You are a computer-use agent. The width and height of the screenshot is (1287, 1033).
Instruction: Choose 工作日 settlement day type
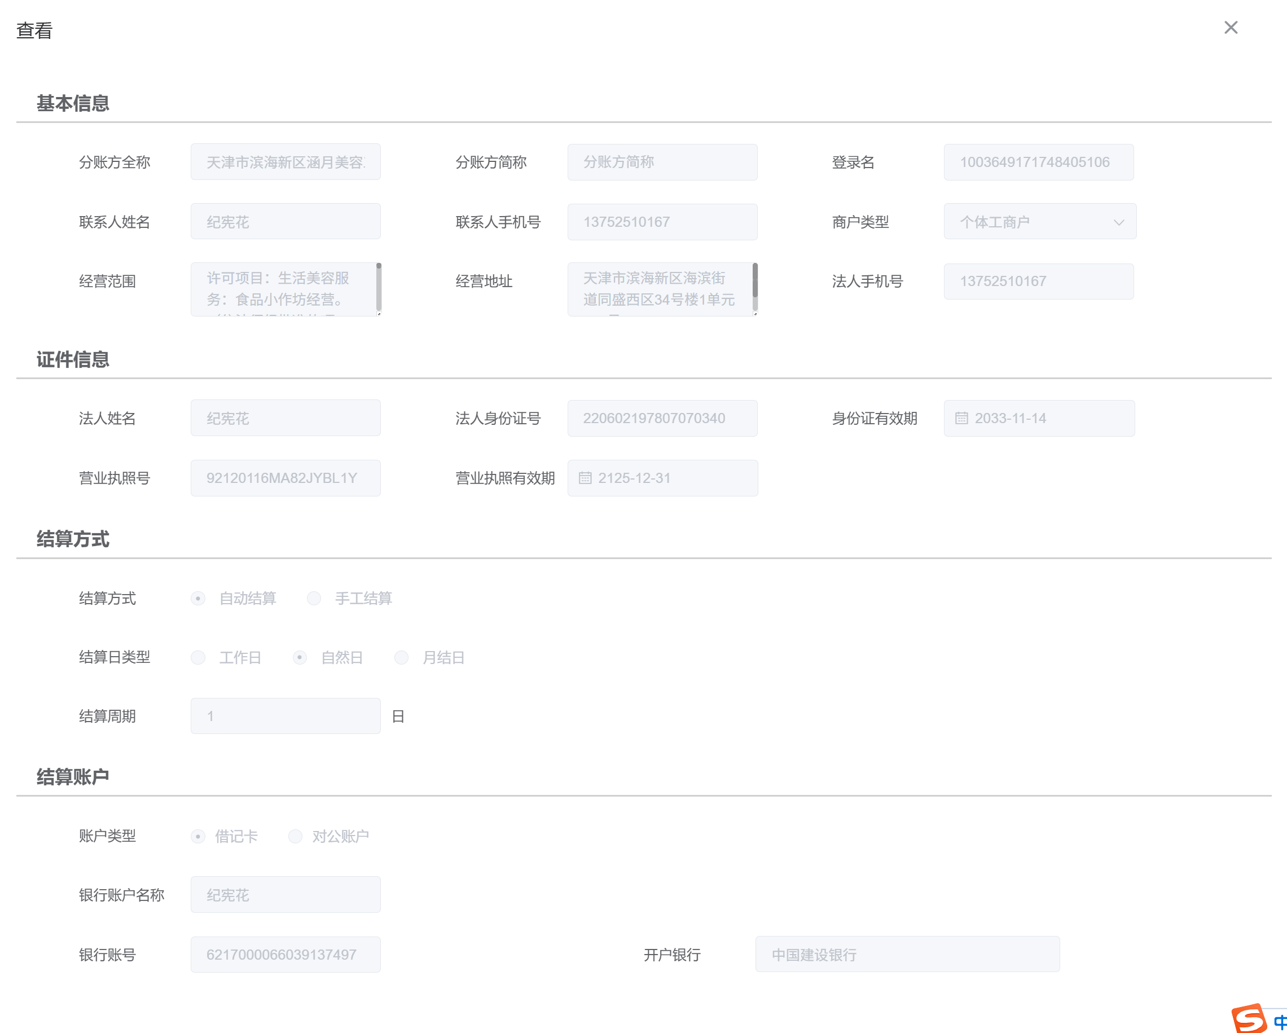click(198, 657)
